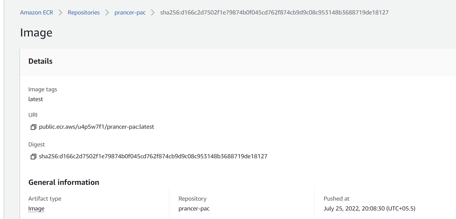Click the Details section heading
Screen dimensions: 456x219
click(40, 61)
